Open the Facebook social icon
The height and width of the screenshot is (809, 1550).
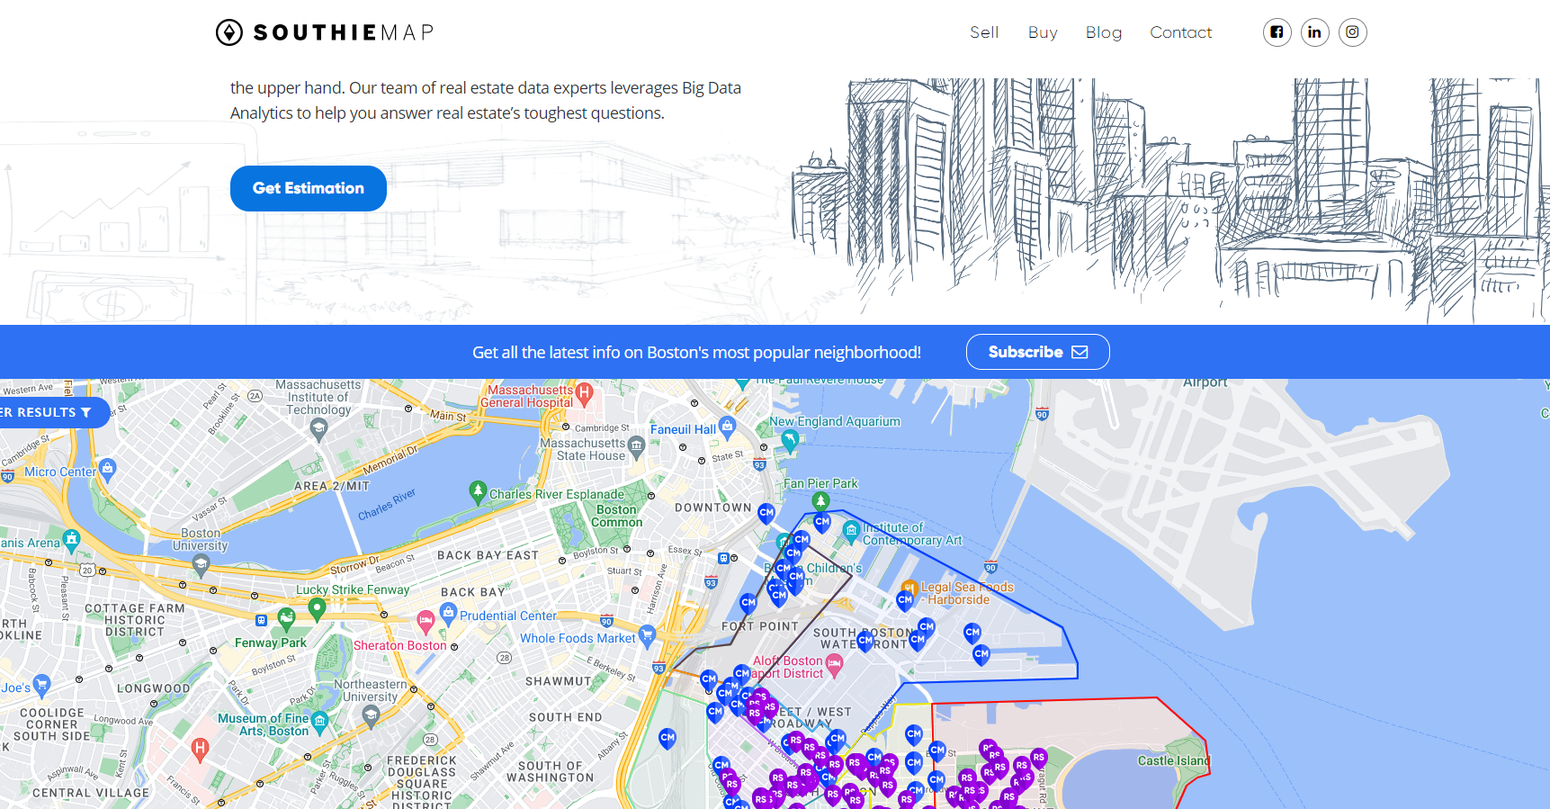coord(1277,32)
